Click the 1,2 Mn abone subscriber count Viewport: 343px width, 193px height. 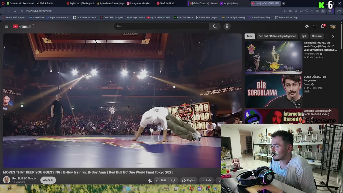click(19, 182)
